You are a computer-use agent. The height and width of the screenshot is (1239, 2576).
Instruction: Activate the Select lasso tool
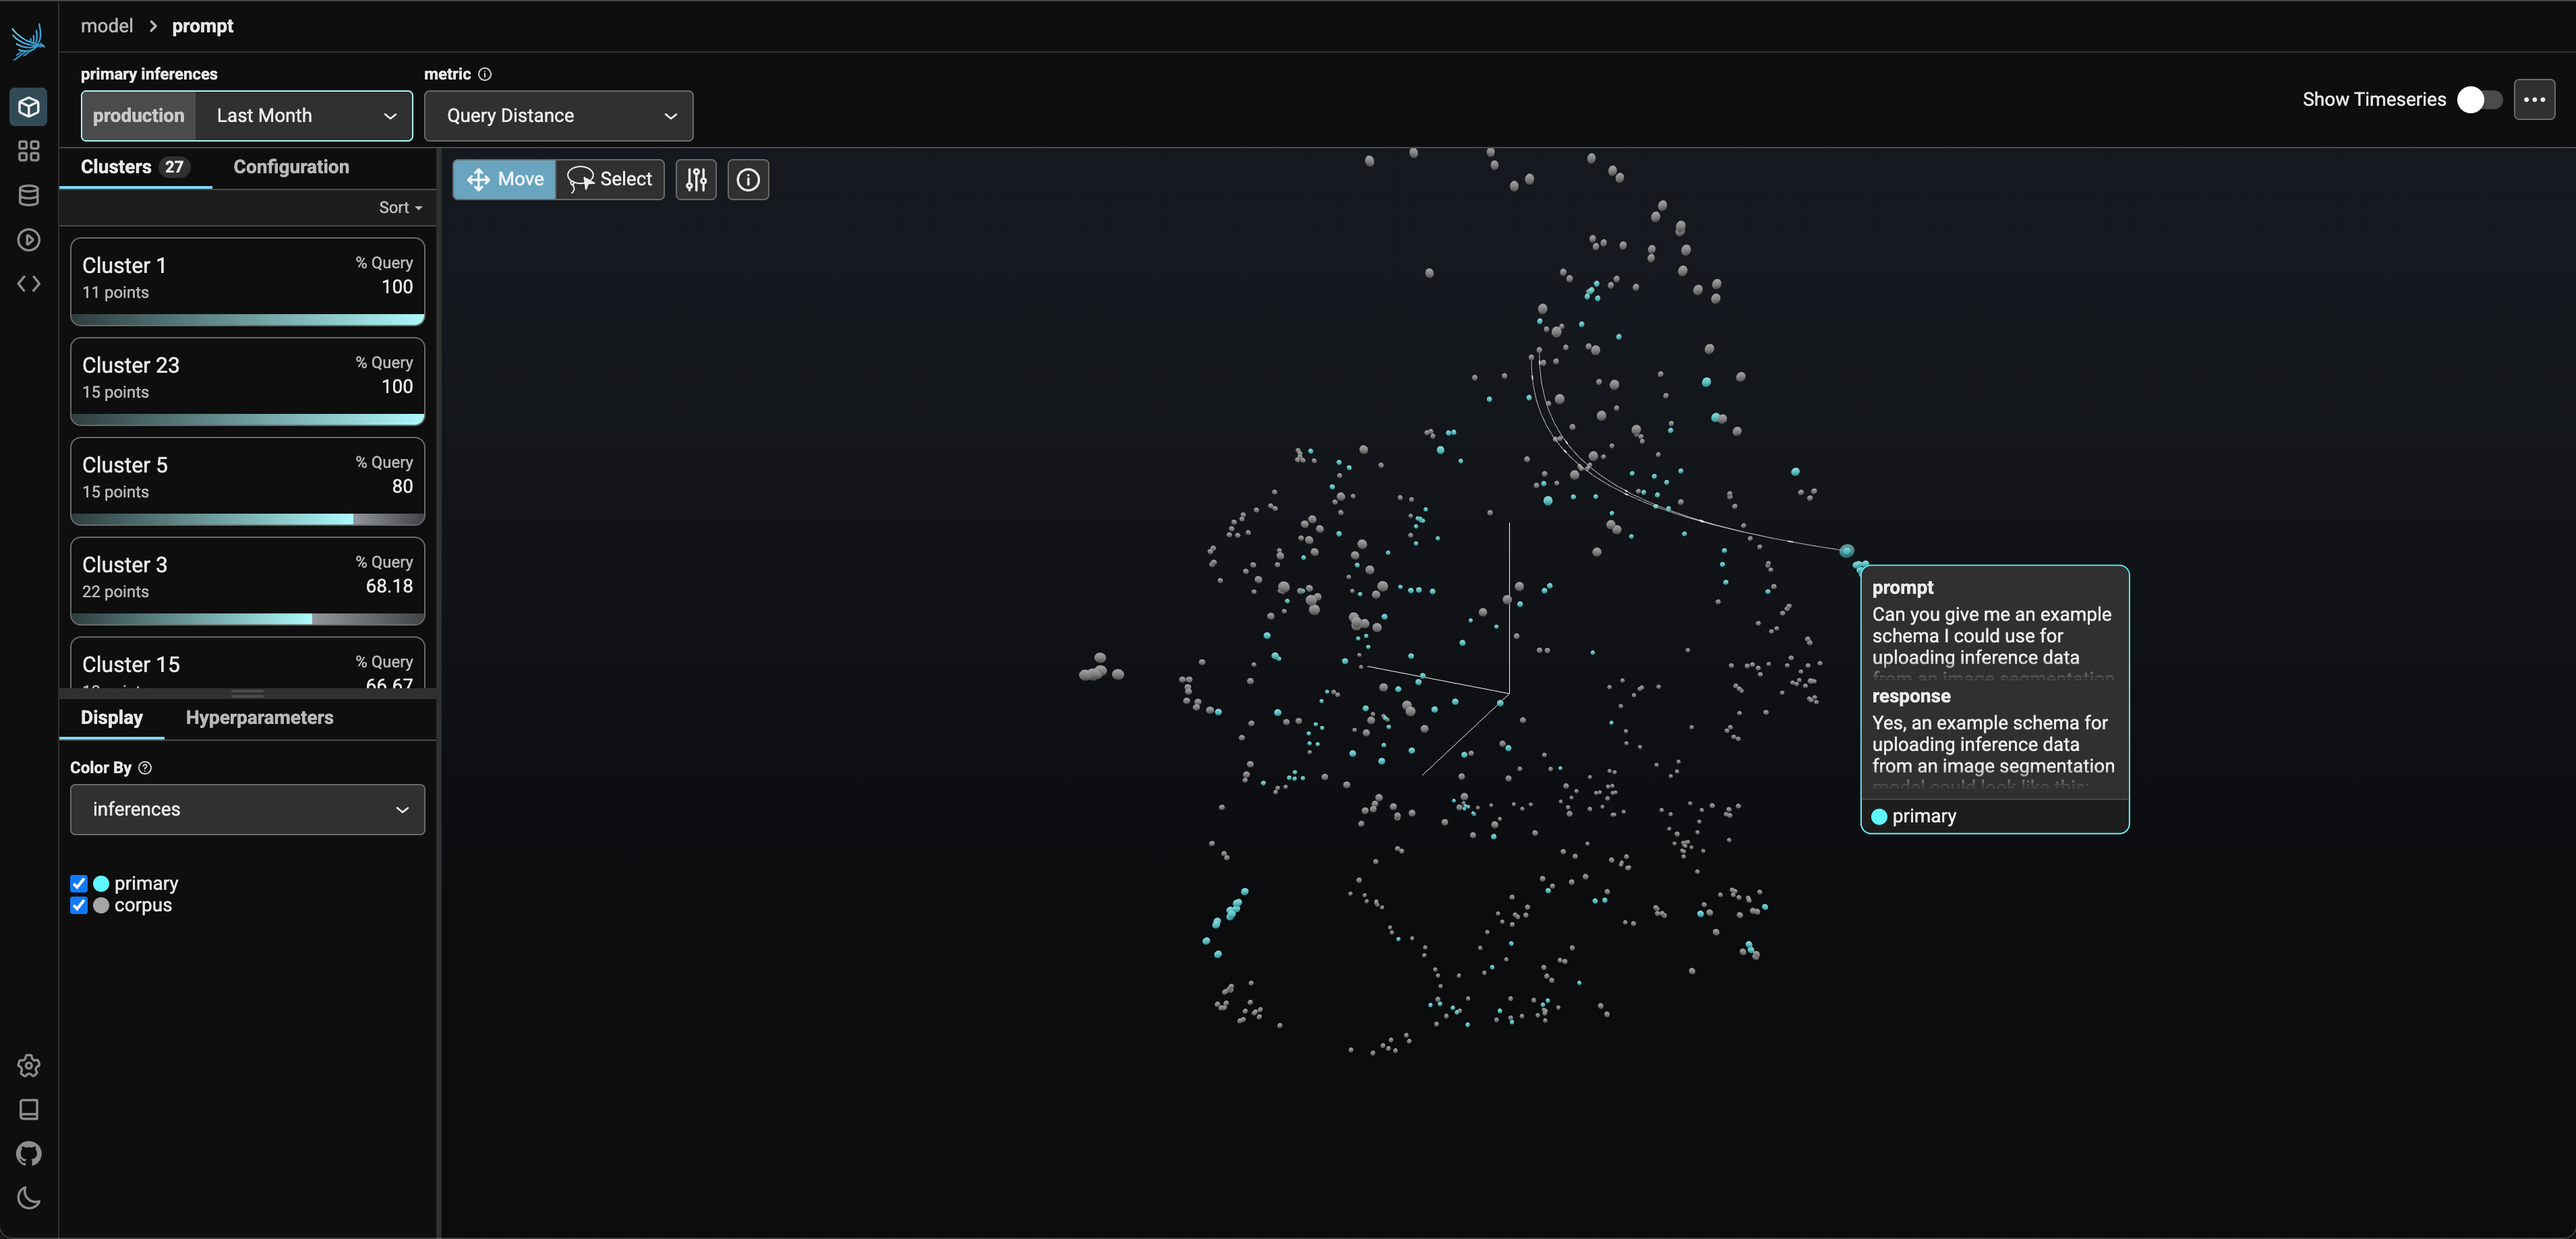[x=610, y=179]
